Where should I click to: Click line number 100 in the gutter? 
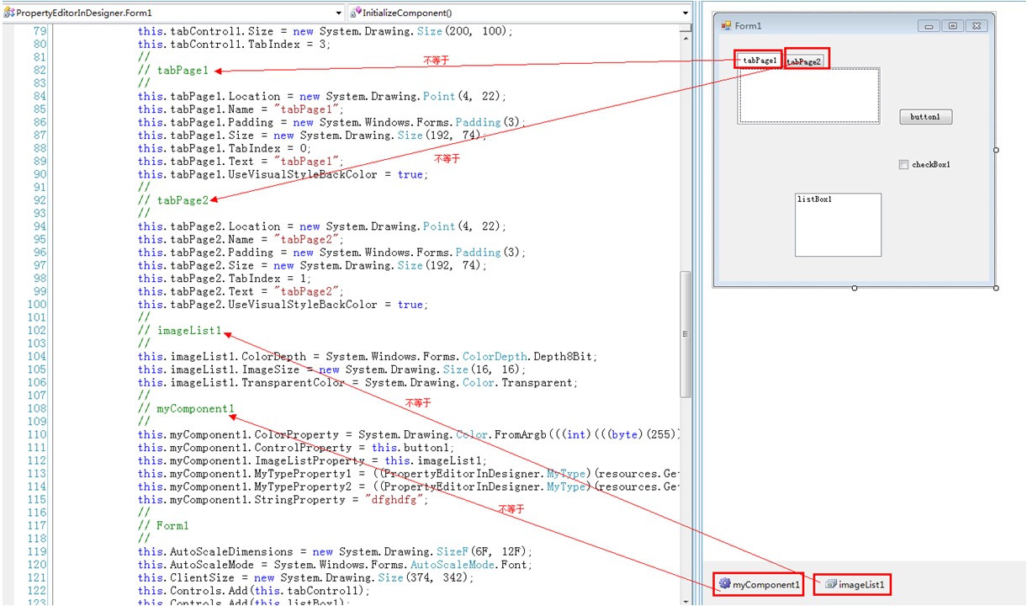[37, 305]
